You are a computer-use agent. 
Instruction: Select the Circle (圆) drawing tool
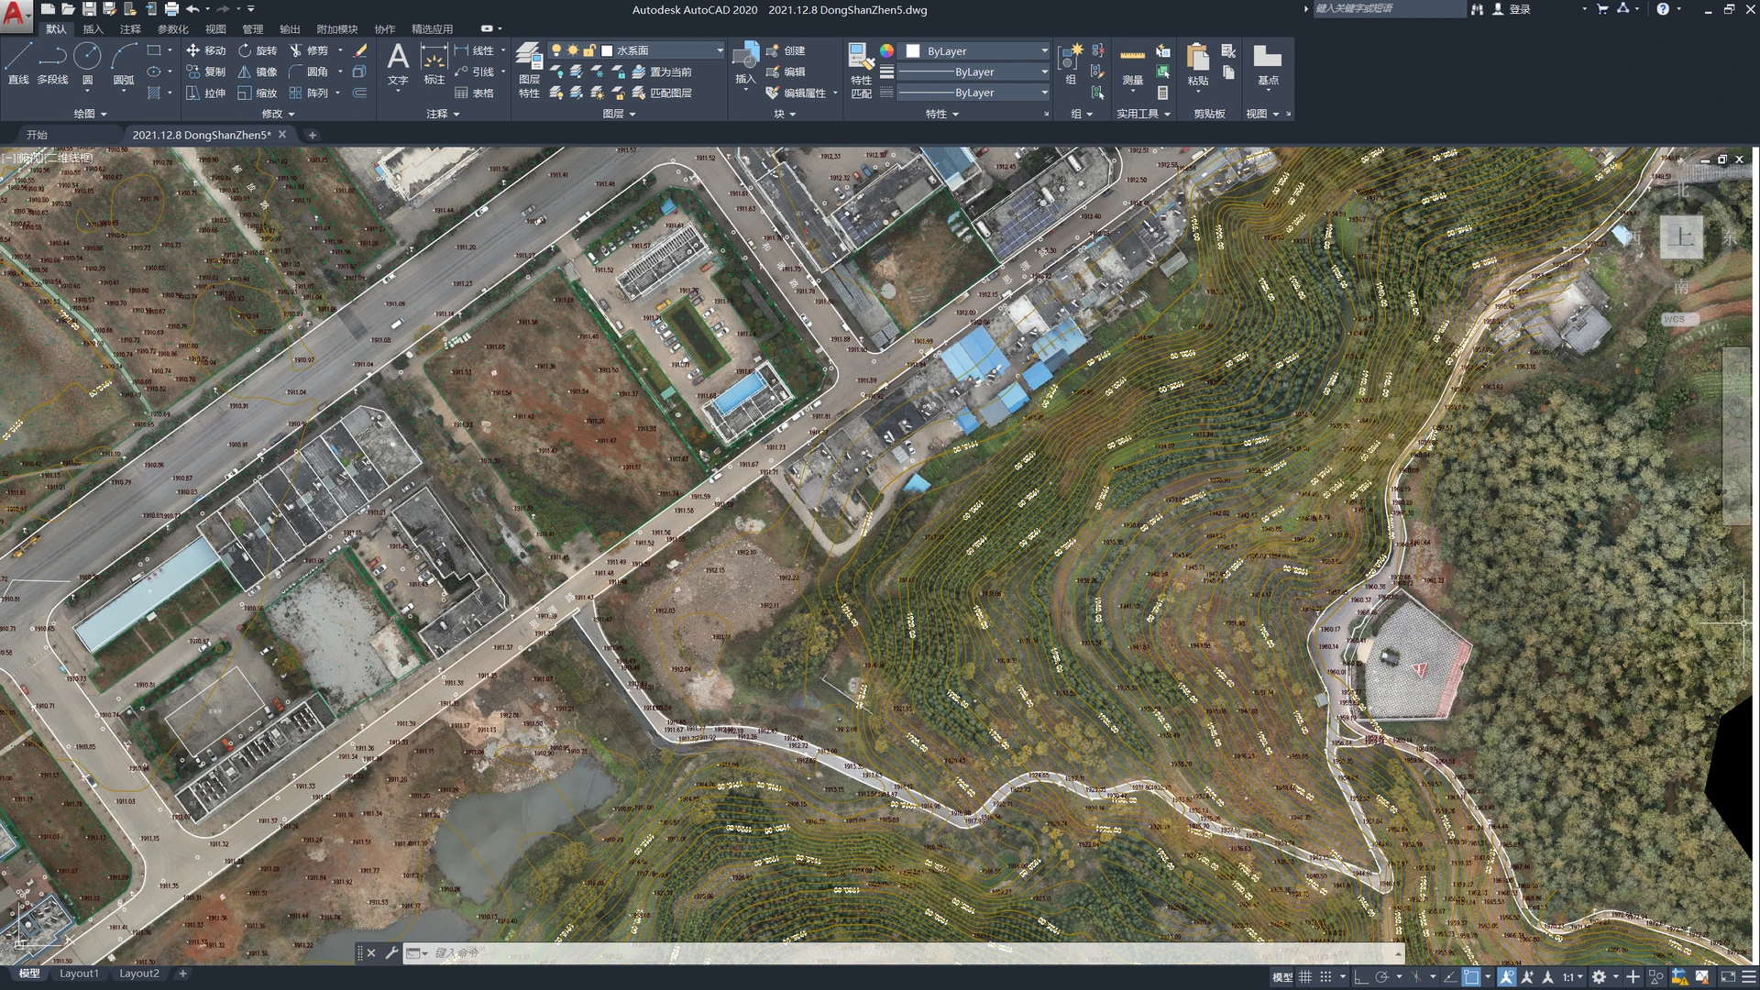[x=87, y=64]
